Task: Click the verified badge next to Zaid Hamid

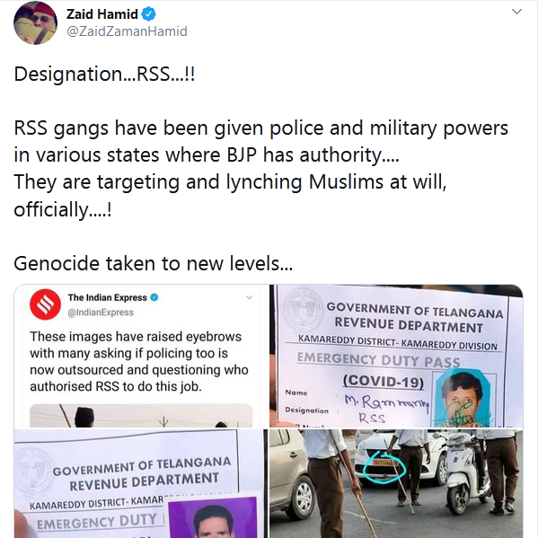Action: coord(148,14)
